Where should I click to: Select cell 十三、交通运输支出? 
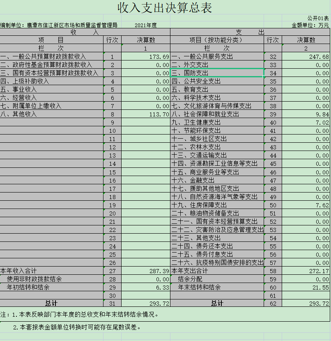coord(217,155)
